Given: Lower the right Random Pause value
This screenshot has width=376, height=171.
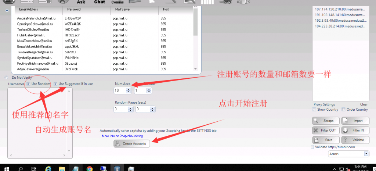Looking at the screenshot, I should [152, 111].
